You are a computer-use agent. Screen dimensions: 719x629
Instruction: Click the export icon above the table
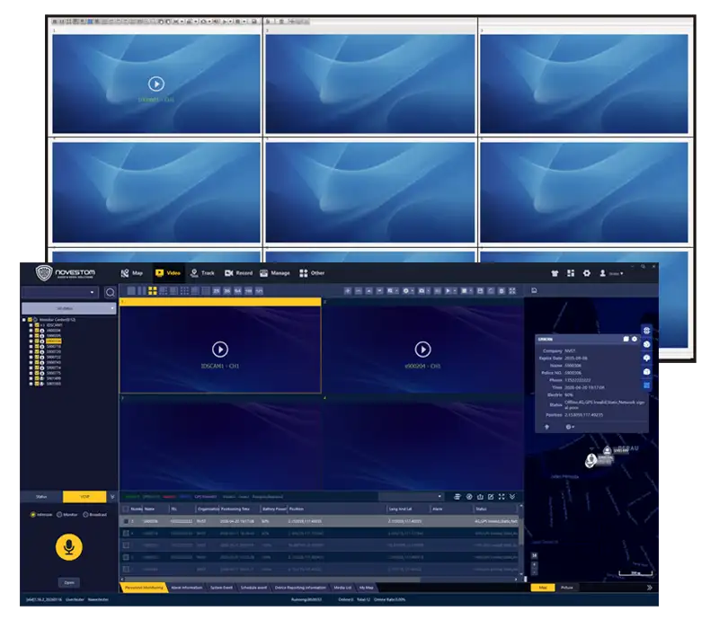(x=480, y=497)
